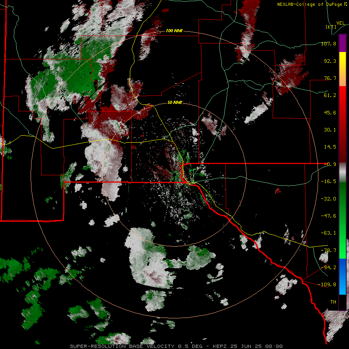The height and width of the screenshot is (349, 349).
Task: Click the NEXLAB-College of DuPage label
Action: click(312, 4)
